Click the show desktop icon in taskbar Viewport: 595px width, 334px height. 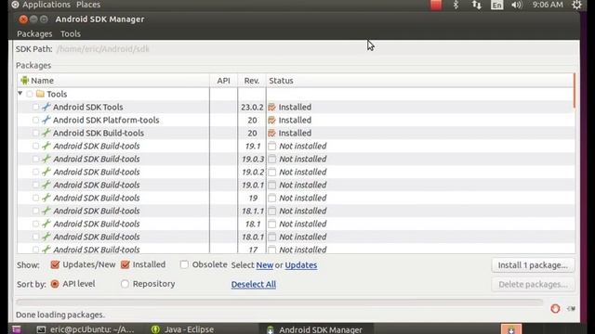(16, 329)
